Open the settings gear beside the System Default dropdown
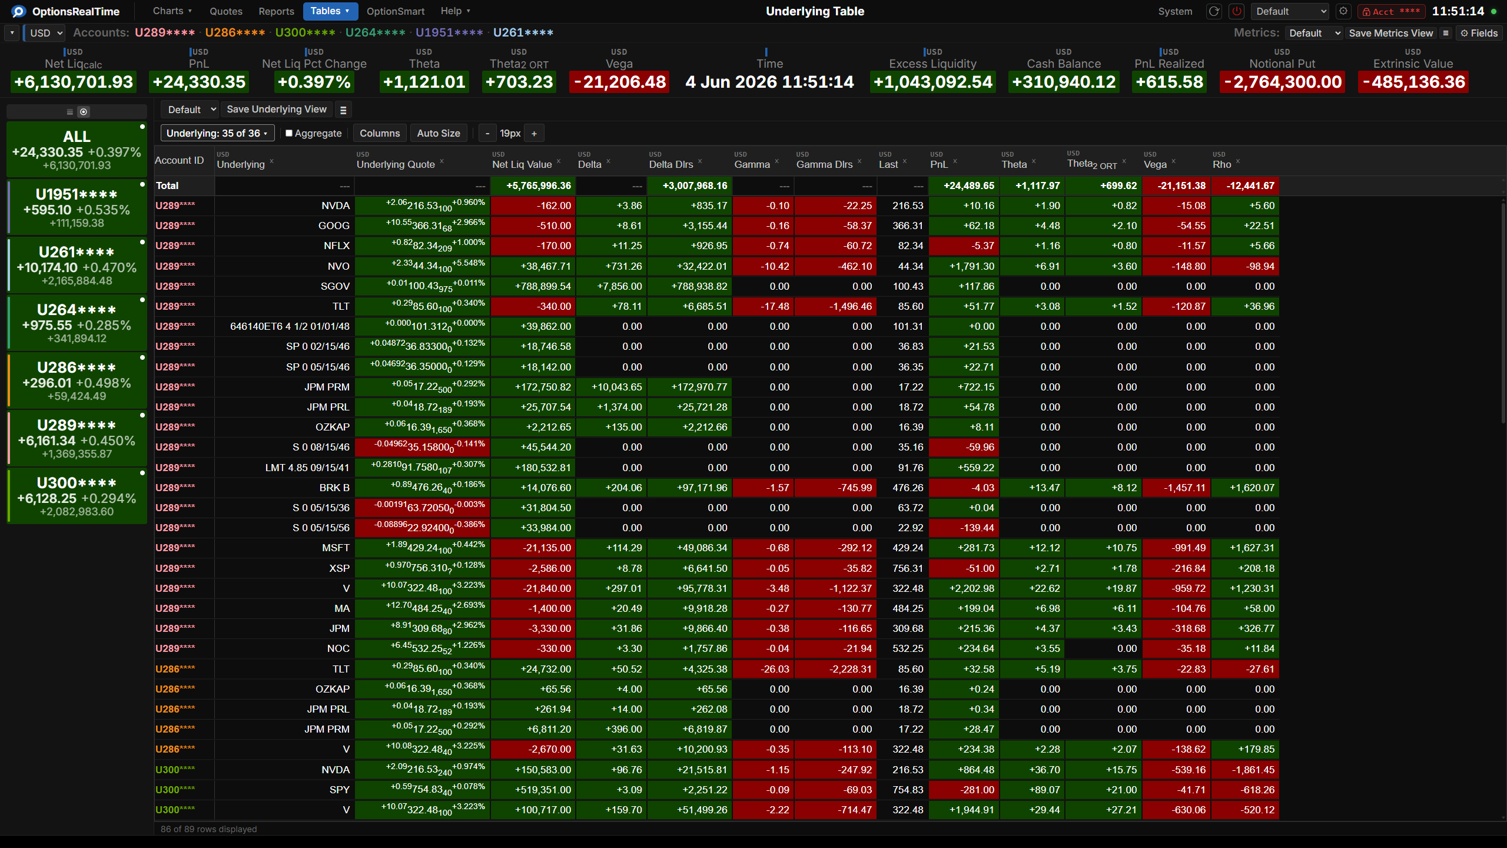1507x848 pixels. pos(1343,11)
